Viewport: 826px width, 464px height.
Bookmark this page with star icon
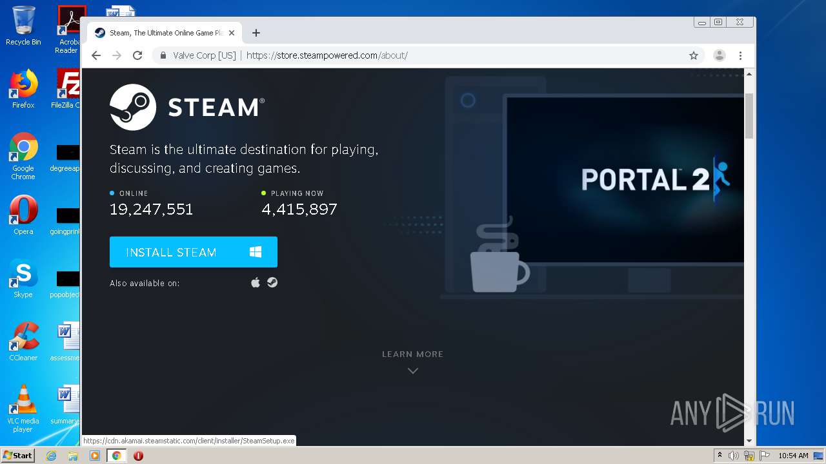point(694,55)
